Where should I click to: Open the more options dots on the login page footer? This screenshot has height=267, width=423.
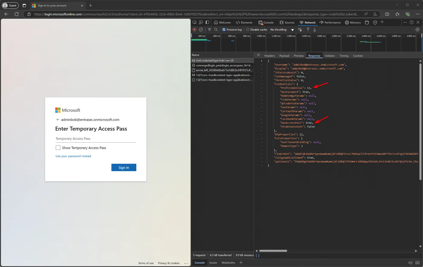186,263
